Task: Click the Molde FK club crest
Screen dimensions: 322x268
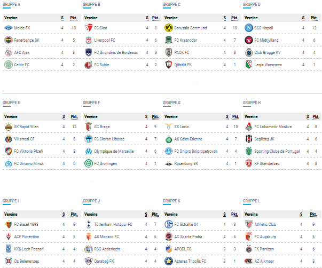Action: click(8, 28)
